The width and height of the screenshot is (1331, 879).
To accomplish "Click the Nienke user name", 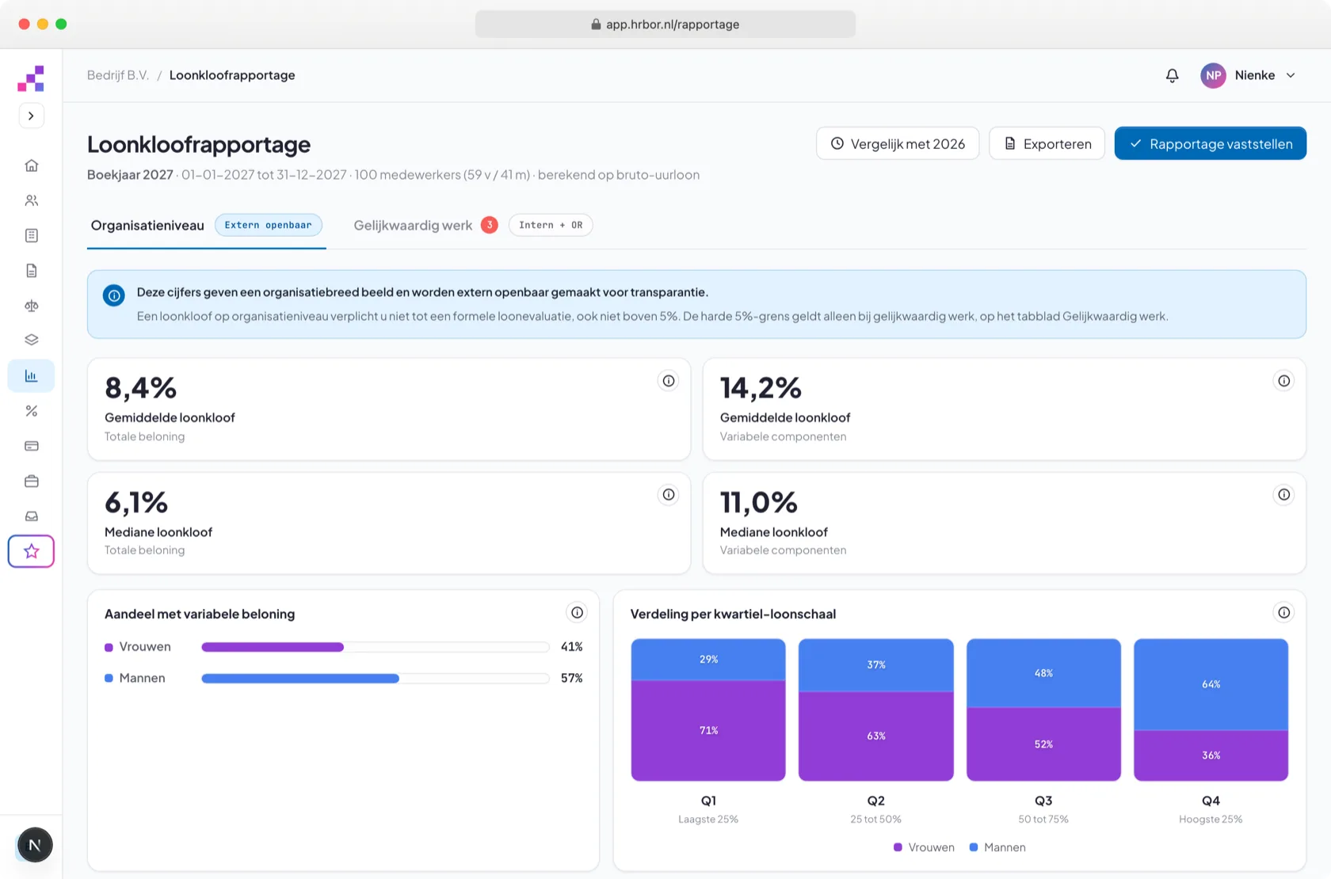I will (x=1255, y=75).
